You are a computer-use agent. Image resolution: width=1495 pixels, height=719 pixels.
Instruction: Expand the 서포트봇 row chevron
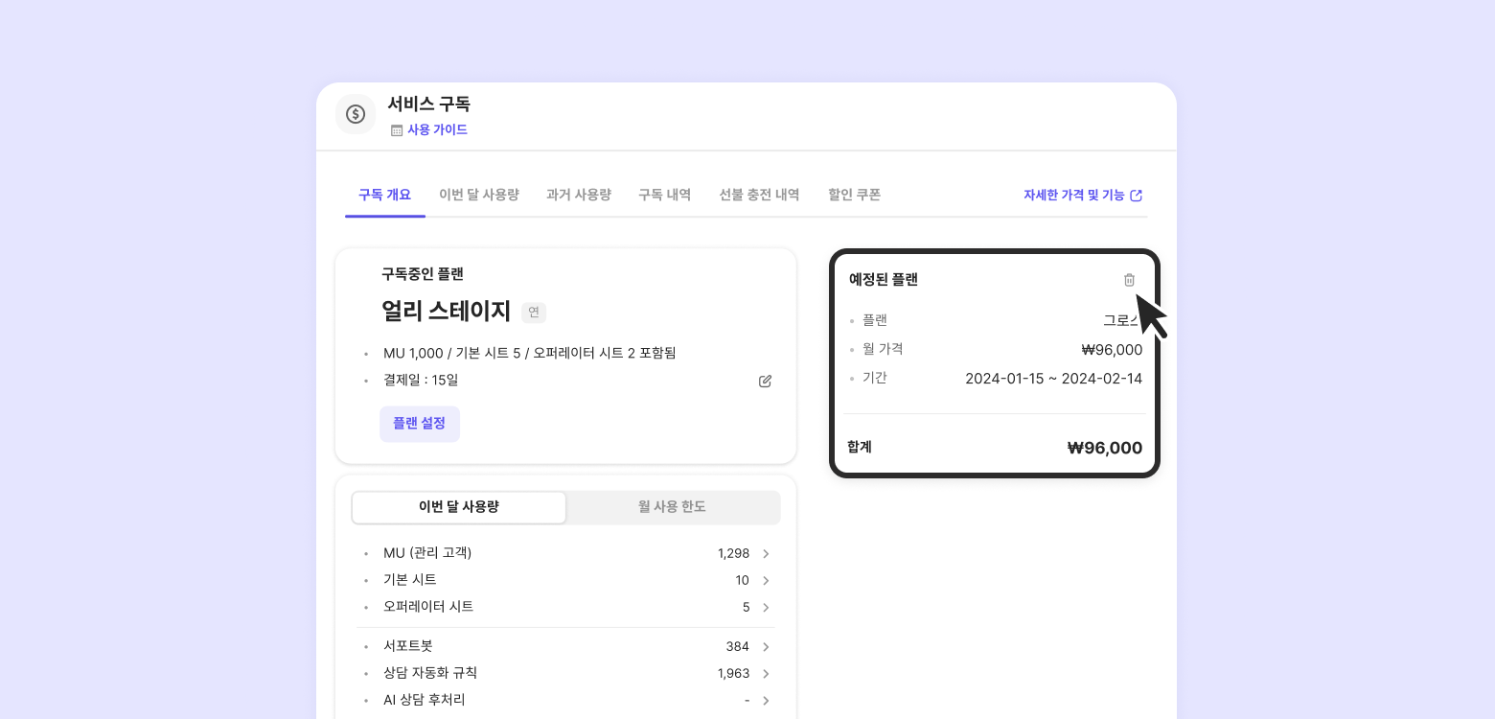point(766,647)
